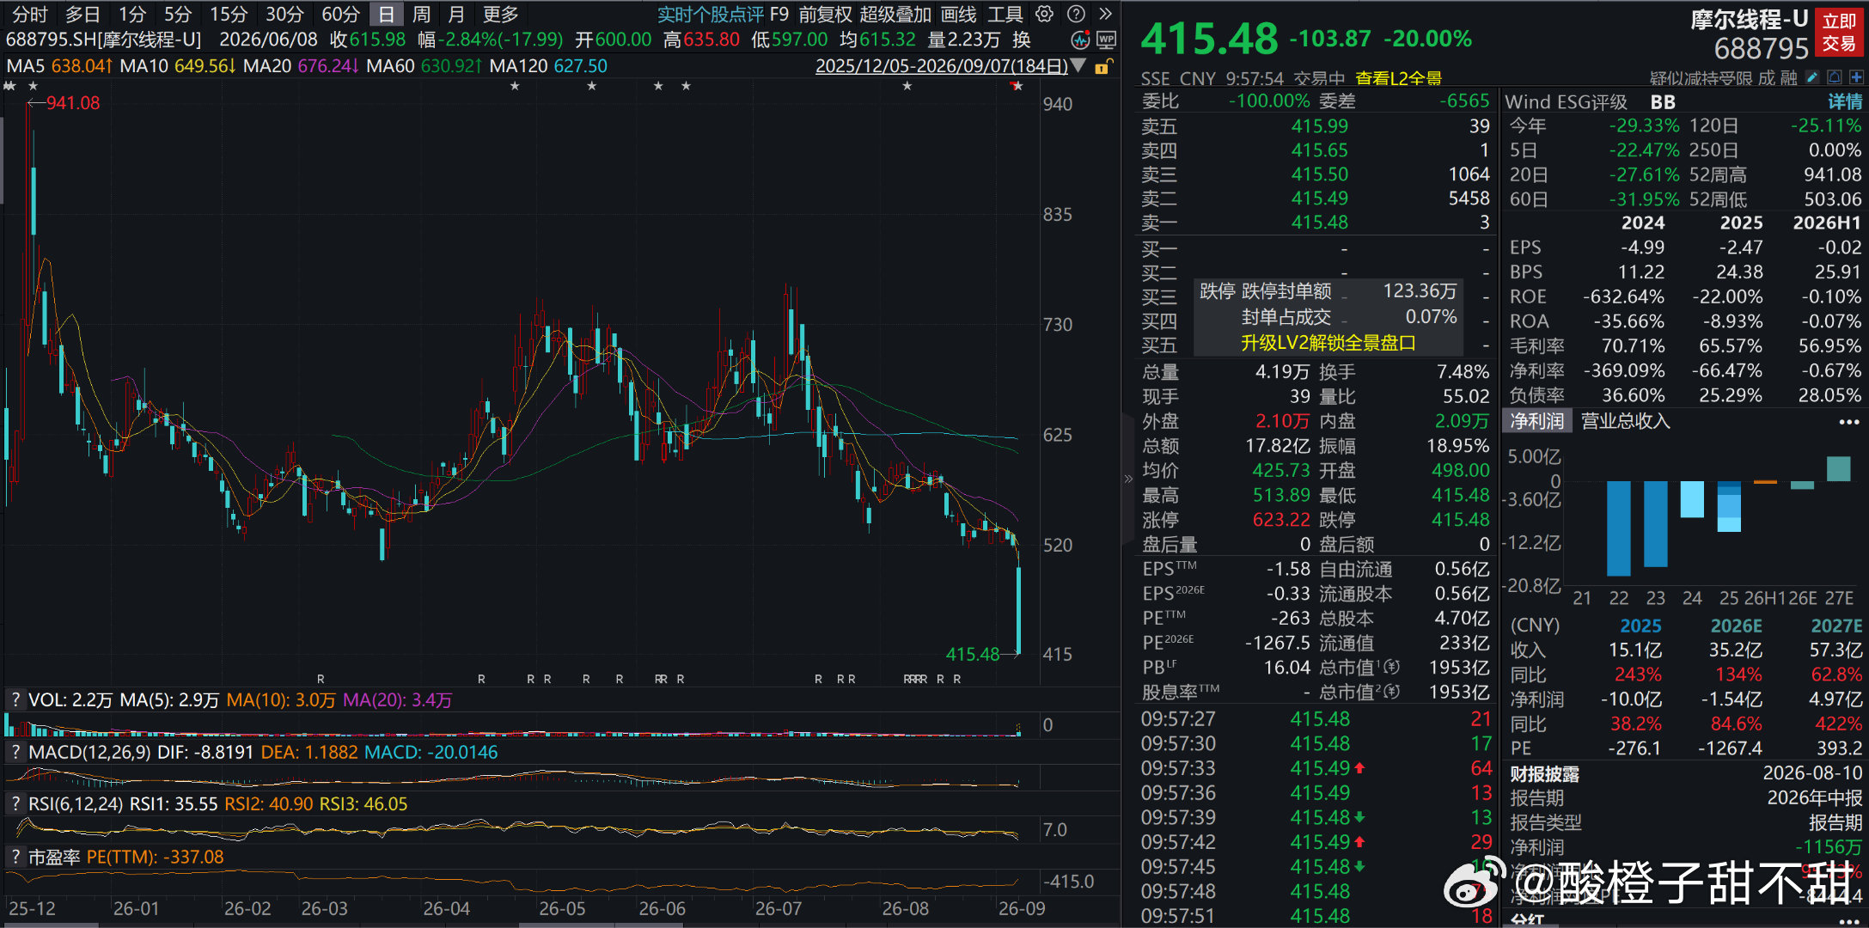Select the 月 monthly period
Viewport: 1869px width, 928px height.
[456, 14]
